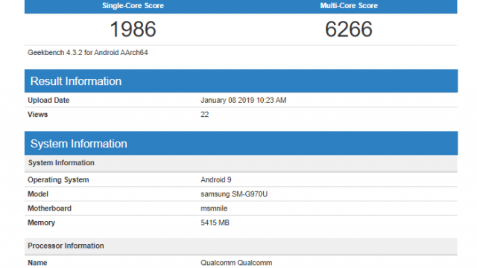Select the date January 08 2019 10:23 AM
Viewport: 477px width, 268px height.
tap(244, 100)
